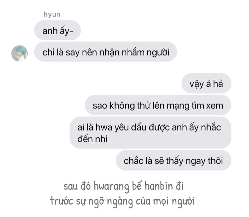Select the "vậy á hả" sent message

tap(206, 83)
